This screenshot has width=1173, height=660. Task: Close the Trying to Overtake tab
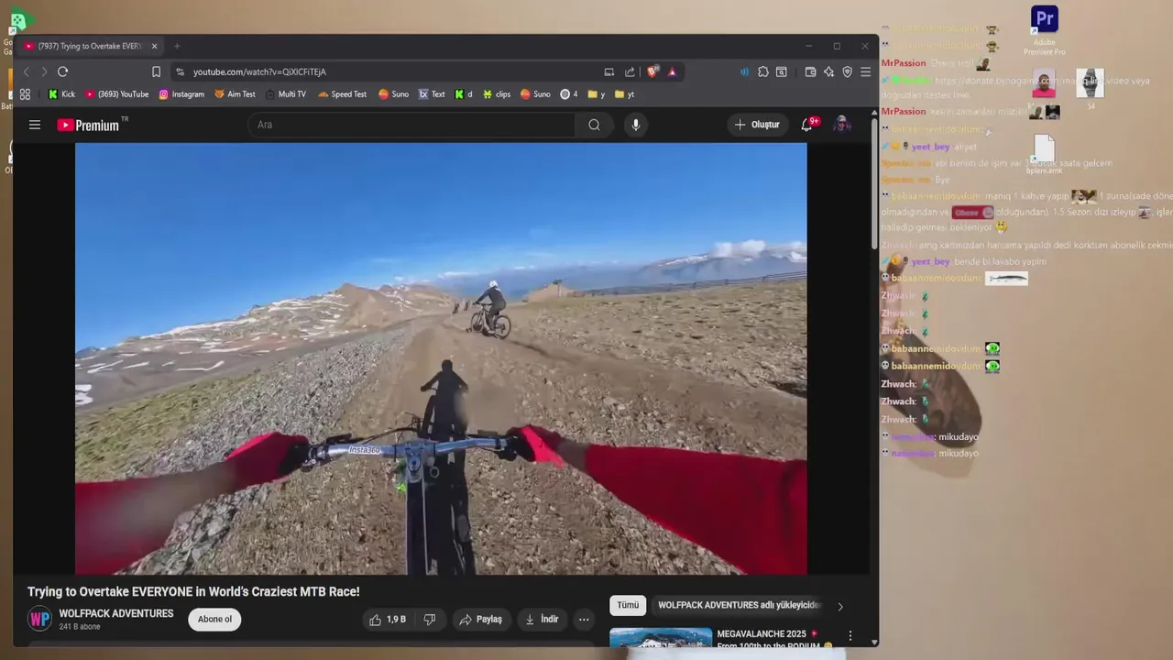point(154,46)
